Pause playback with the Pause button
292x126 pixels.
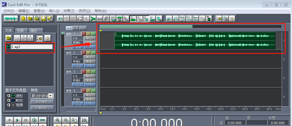click(26, 120)
